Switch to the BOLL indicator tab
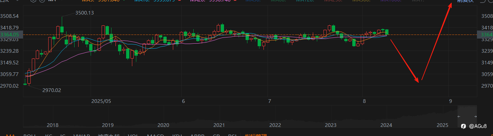The image size is (493, 136). point(30,135)
